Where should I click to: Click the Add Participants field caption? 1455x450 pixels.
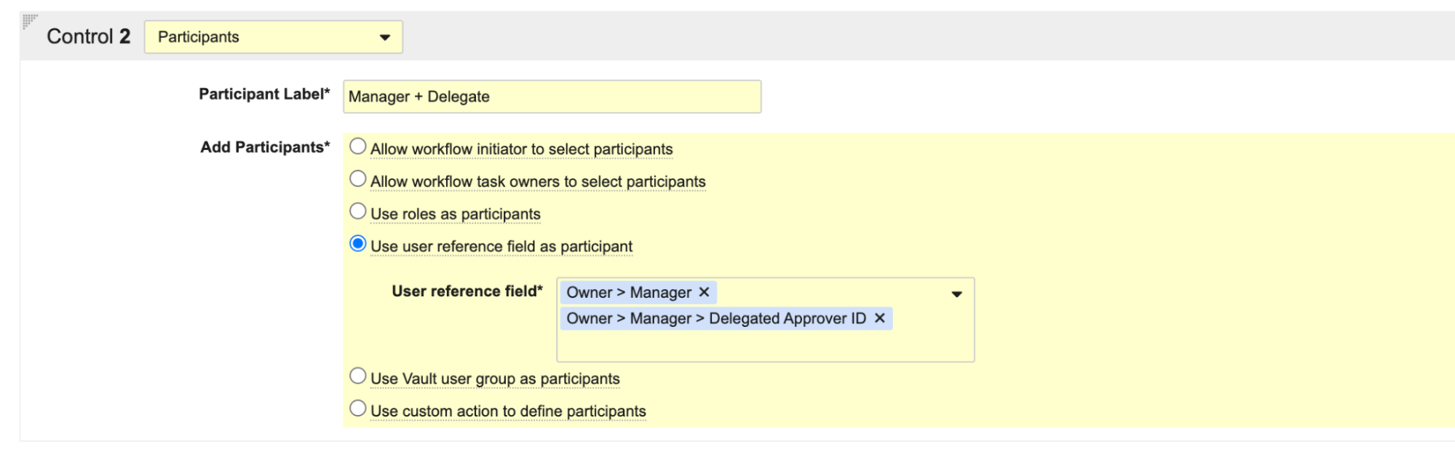(x=264, y=147)
